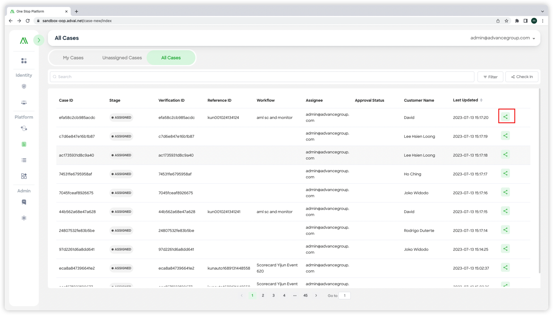Screen dimensions: 553x315
Task: Close the One Stop Platform browser tab
Action: [66, 11]
